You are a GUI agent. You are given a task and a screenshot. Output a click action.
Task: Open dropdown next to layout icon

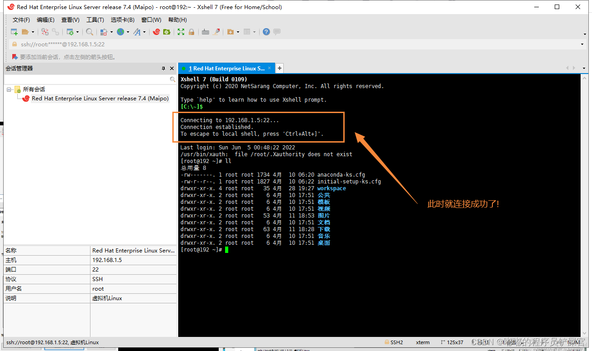[x=254, y=32]
